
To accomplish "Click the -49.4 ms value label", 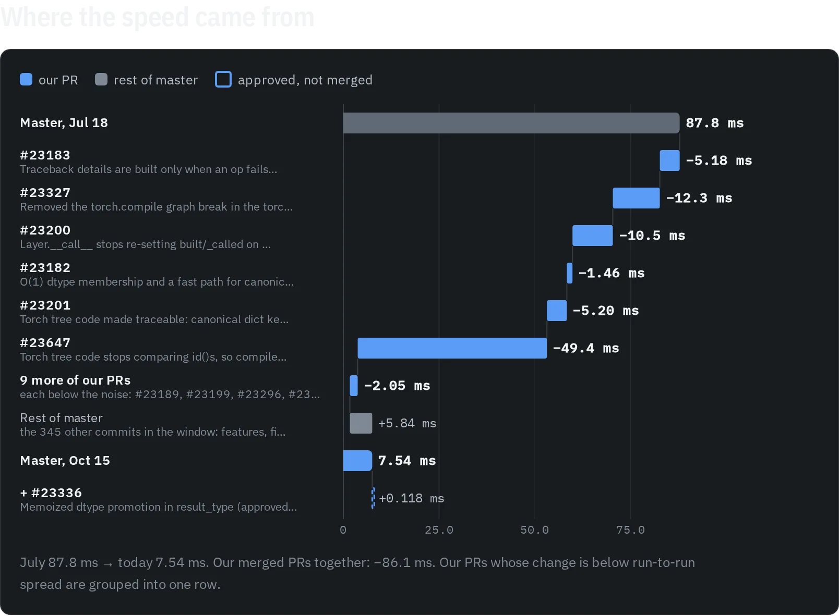I will 586,348.
